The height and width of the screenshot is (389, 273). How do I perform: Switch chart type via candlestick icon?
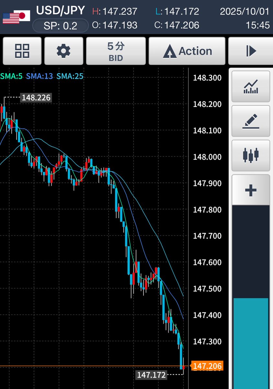(251, 156)
